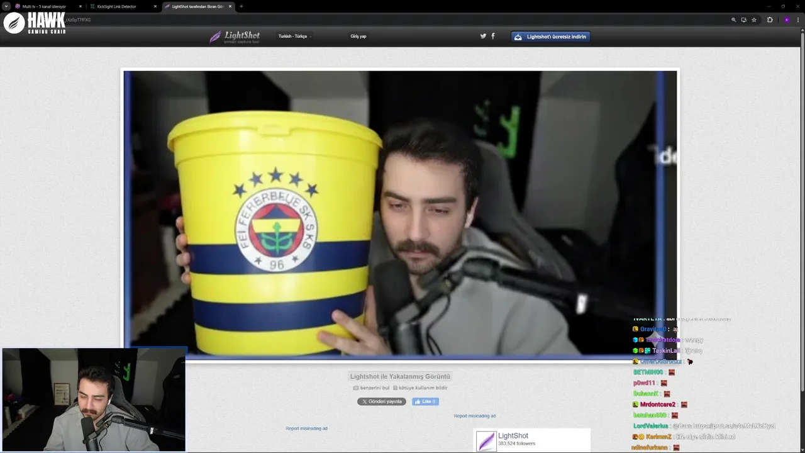Open the browser extensions puzzle icon
The image size is (805, 453).
770,20
